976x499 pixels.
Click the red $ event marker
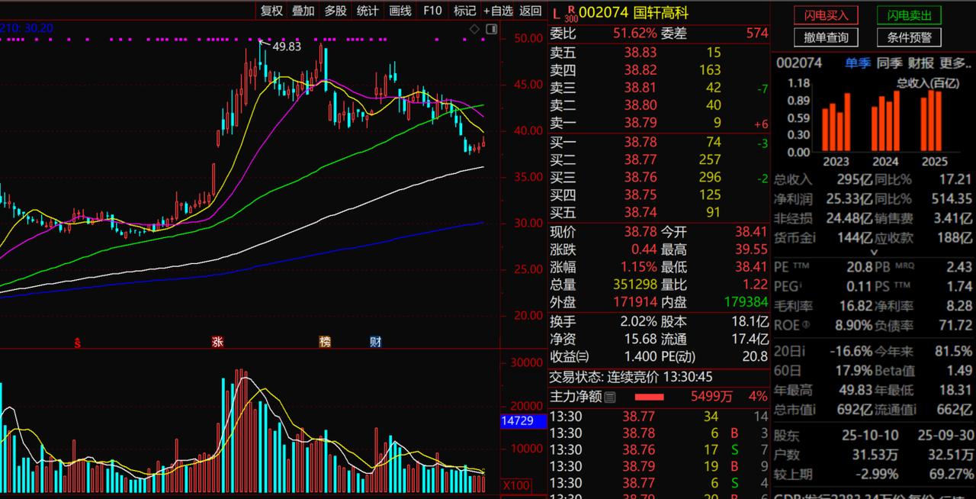coord(77,343)
